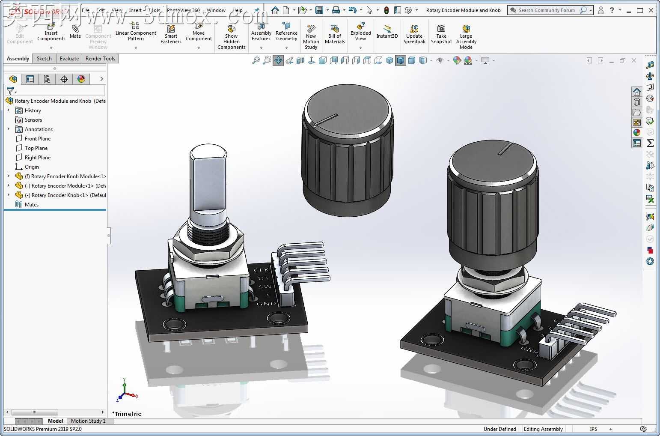Click Bill of Materials icon
660x436 pixels.
(335, 33)
